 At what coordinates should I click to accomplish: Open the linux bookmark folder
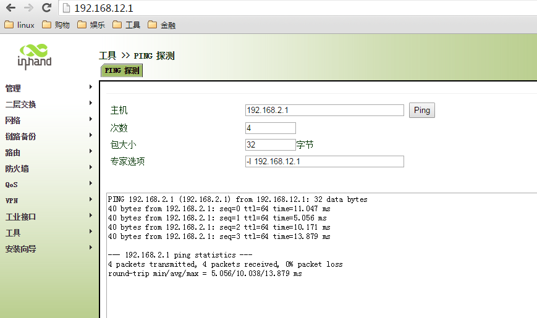tap(20, 25)
